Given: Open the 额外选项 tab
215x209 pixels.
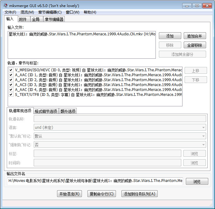Looking at the screenshot, I should click(67, 111).
